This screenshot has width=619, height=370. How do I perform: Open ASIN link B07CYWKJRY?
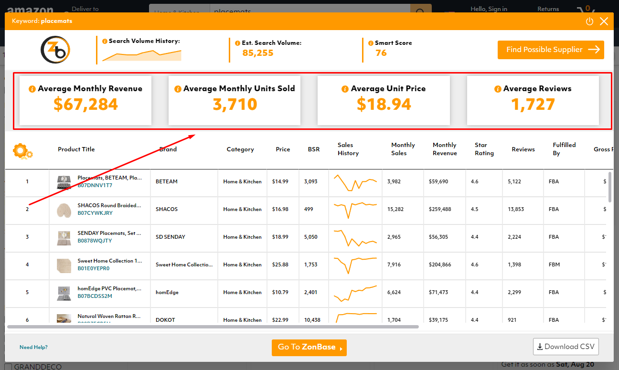[x=95, y=213]
